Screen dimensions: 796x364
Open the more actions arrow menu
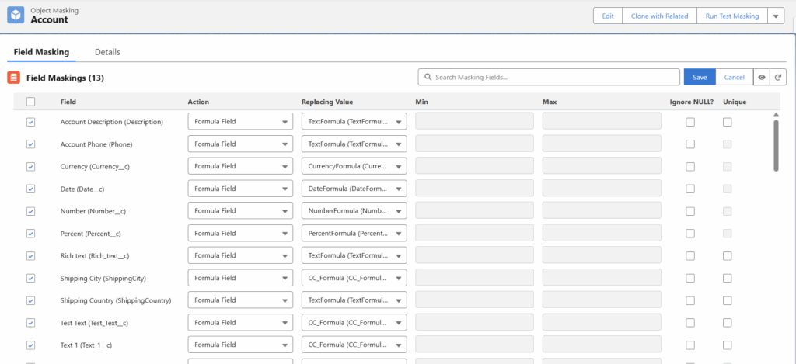pyautogui.click(x=775, y=16)
